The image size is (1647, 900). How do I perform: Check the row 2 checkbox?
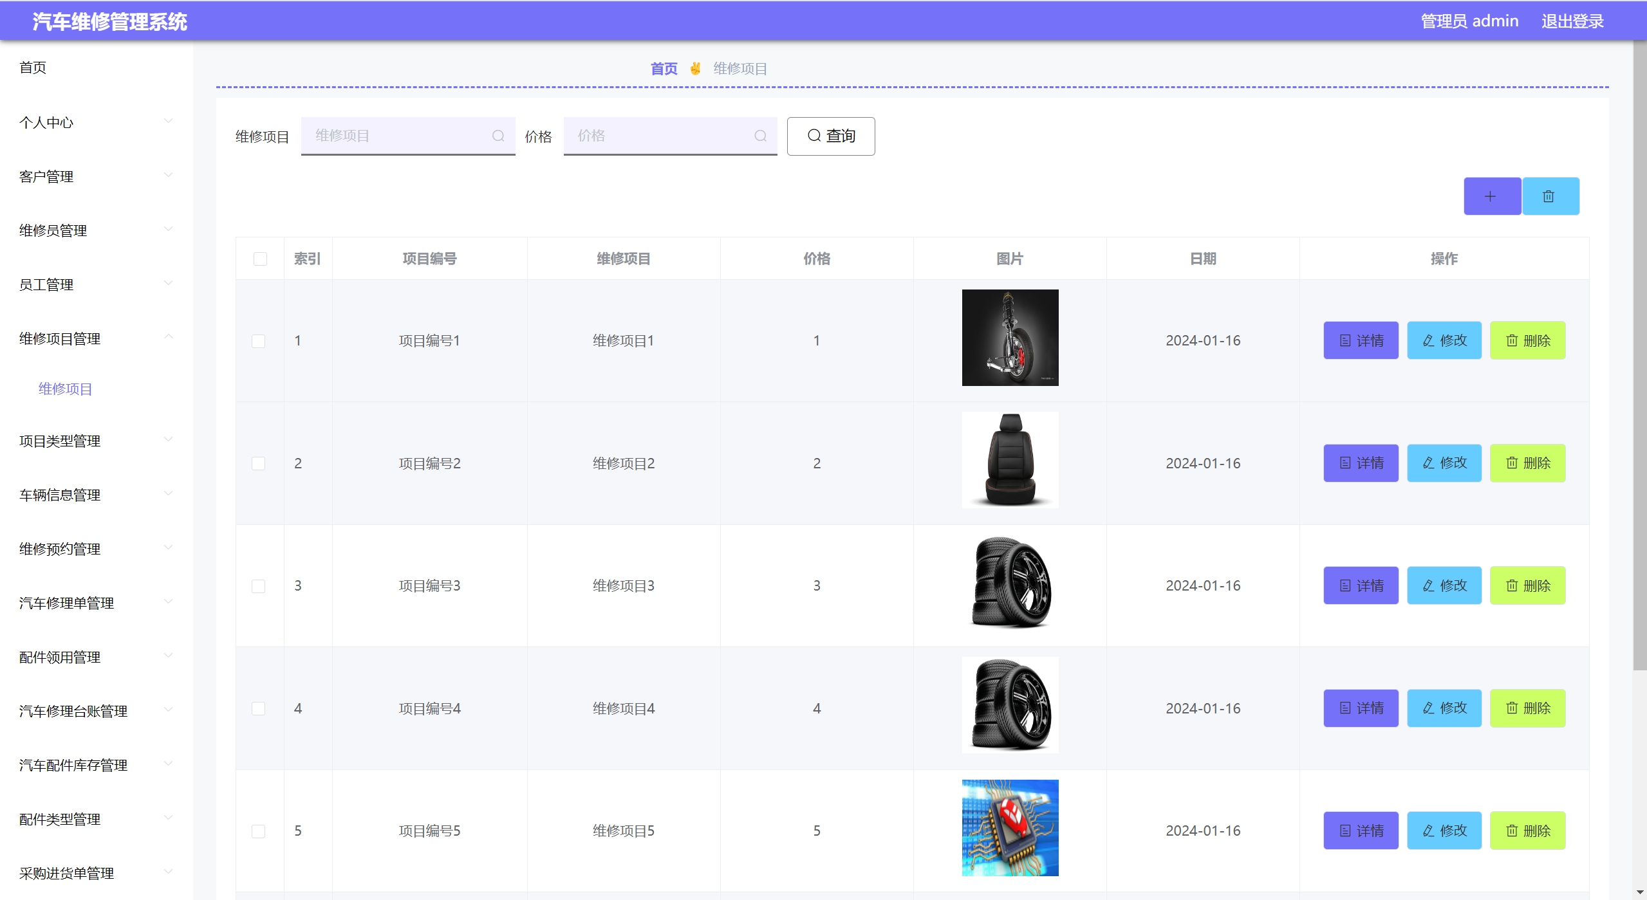pos(258,463)
